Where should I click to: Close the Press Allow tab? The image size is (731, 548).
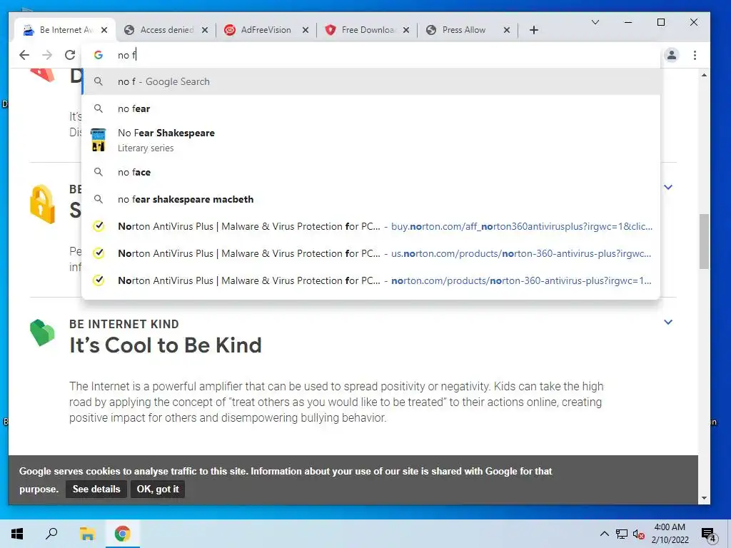pos(507,30)
